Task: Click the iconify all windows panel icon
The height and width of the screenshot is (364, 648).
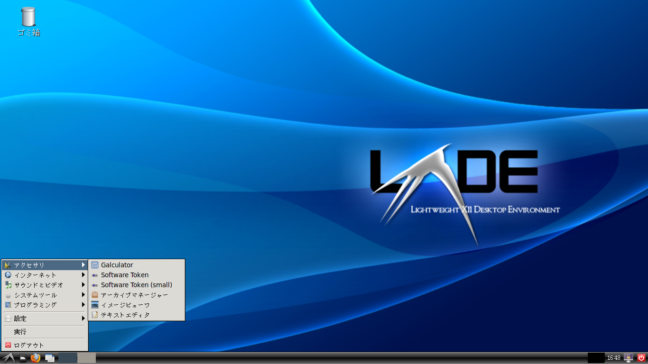Action: click(x=49, y=358)
